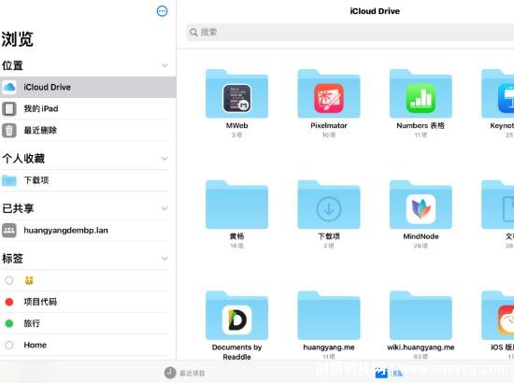Open the wiki.huangyang.me folder
The width and height of the screenshot is (514, 383).
click(421, 315)
